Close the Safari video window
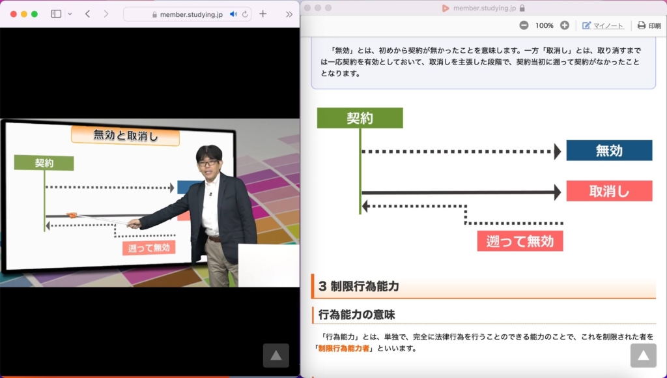This screenshot has width=667, height=378. click(x=14, y=14)
